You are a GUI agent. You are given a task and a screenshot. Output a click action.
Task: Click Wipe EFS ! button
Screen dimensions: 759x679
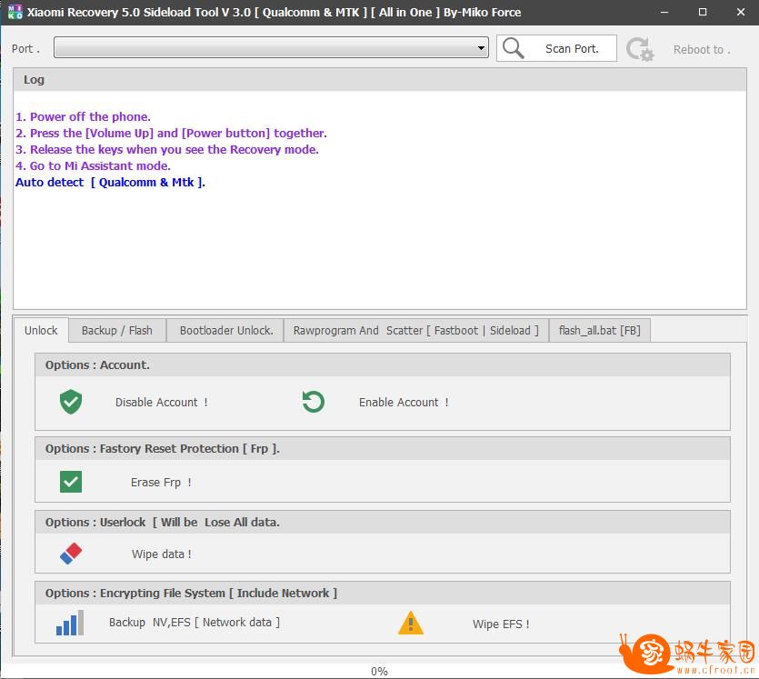pyautogui.click(x=501, y=624)
